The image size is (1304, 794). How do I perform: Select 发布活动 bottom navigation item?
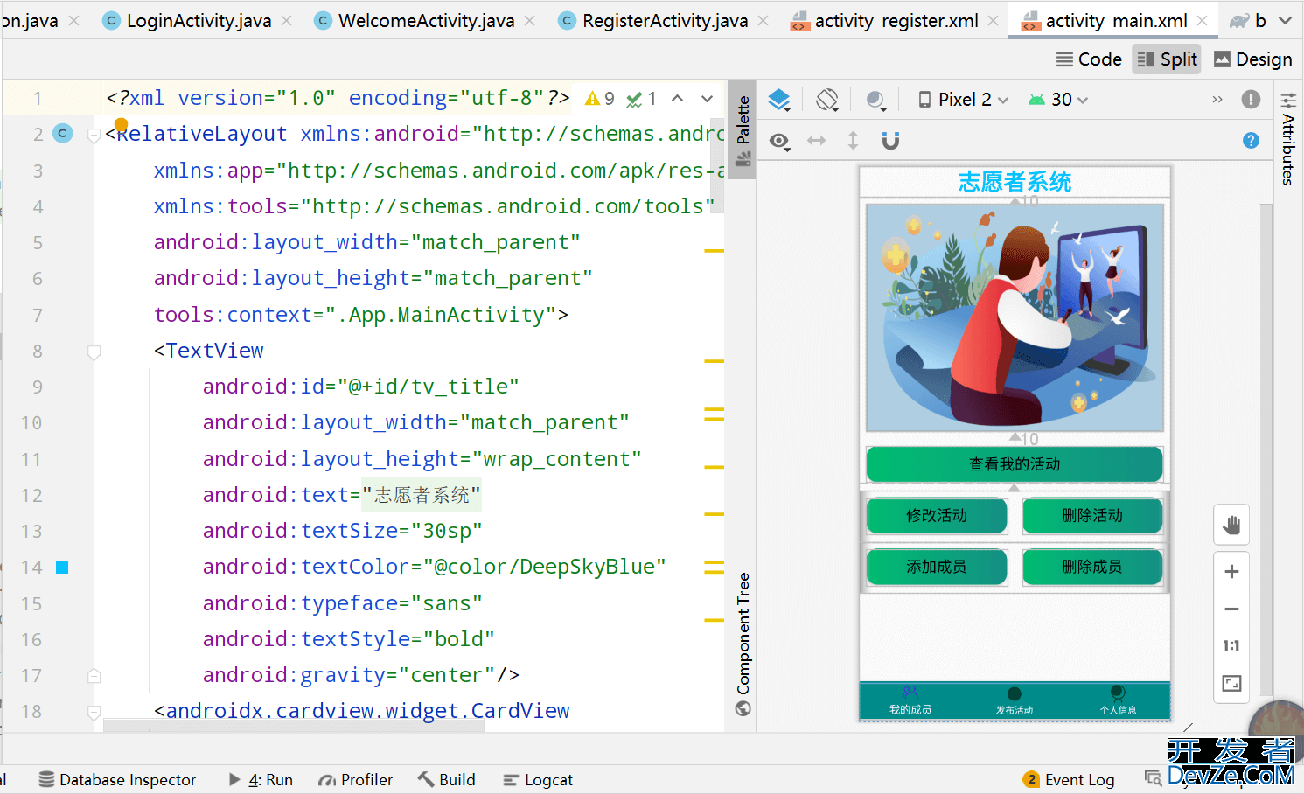[x=1015, y=701]
